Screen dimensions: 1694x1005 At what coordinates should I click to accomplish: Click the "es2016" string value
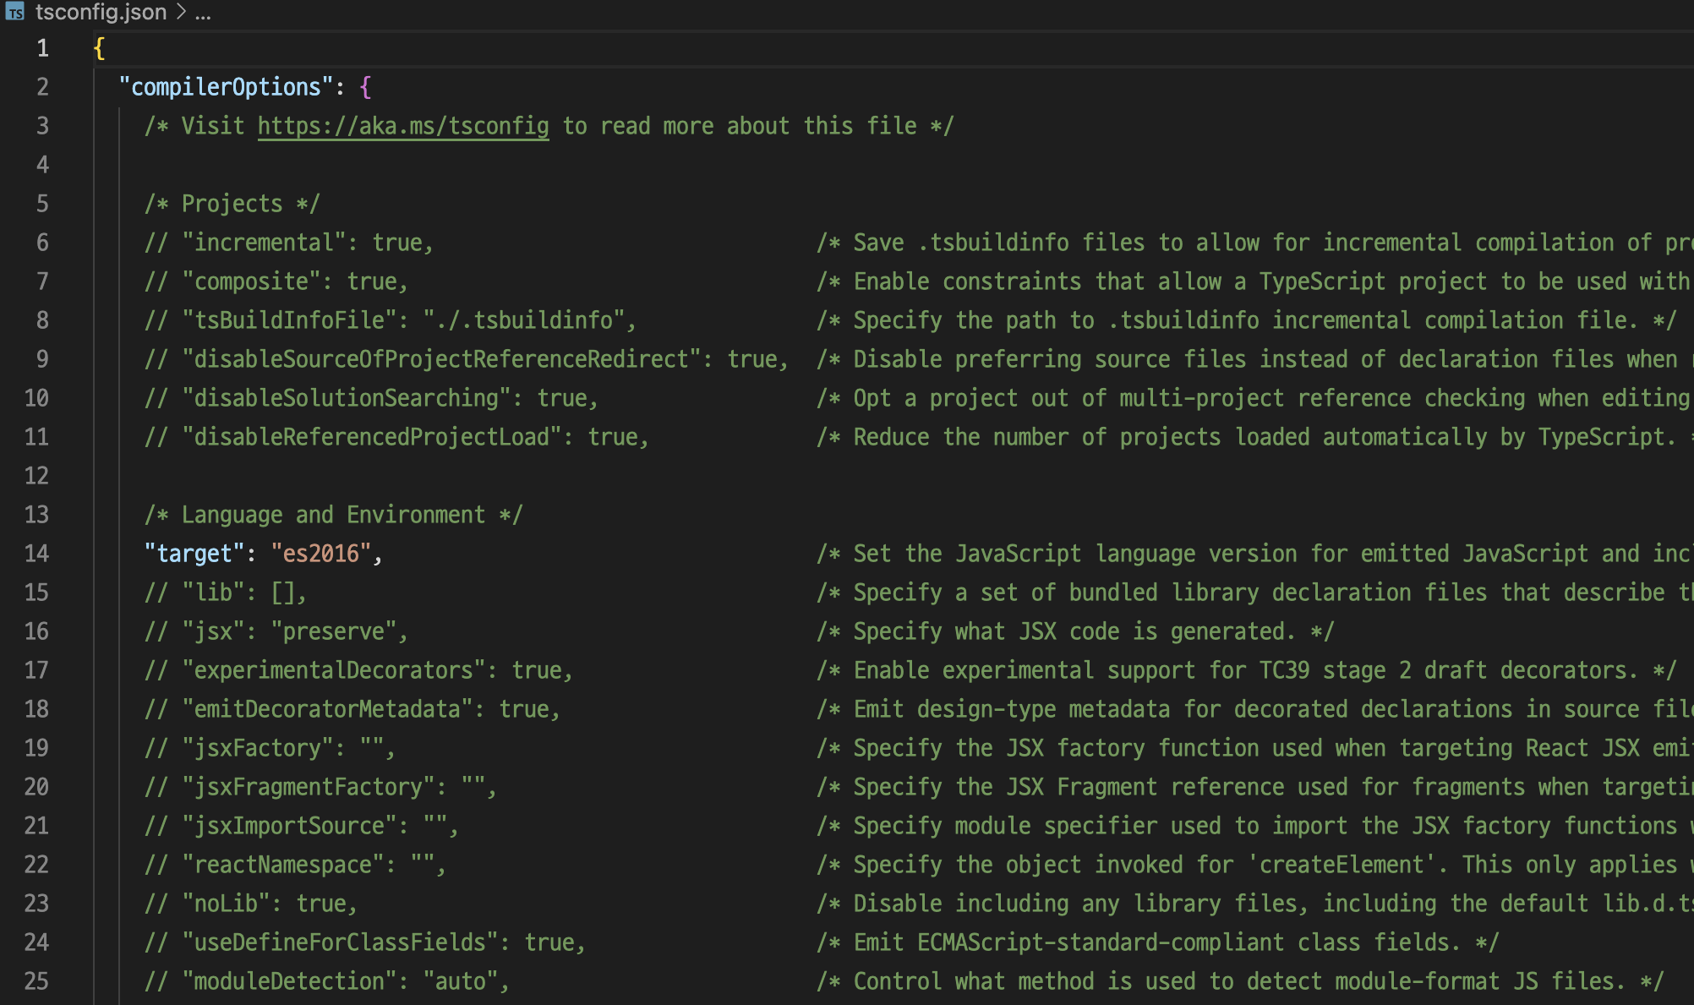pos(321,554)
